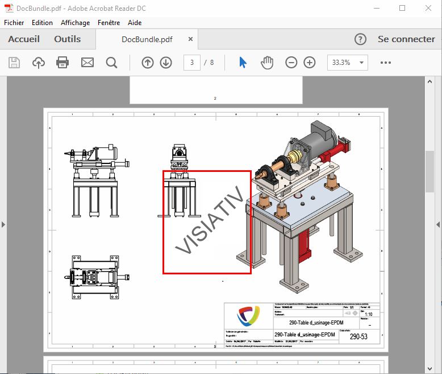Click Se connecter to sign in
442x374 pixels.
[406, 39]
